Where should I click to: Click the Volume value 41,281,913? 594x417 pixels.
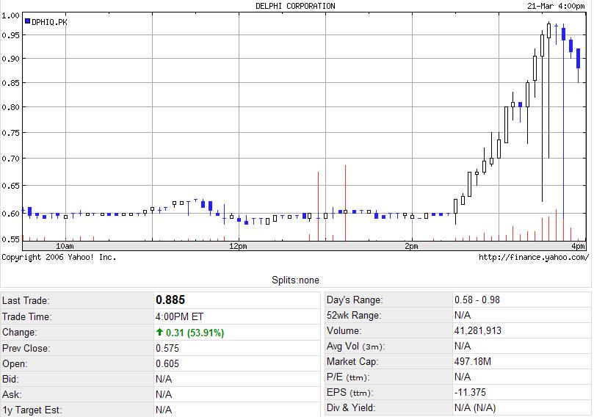[x=478, y=331]
